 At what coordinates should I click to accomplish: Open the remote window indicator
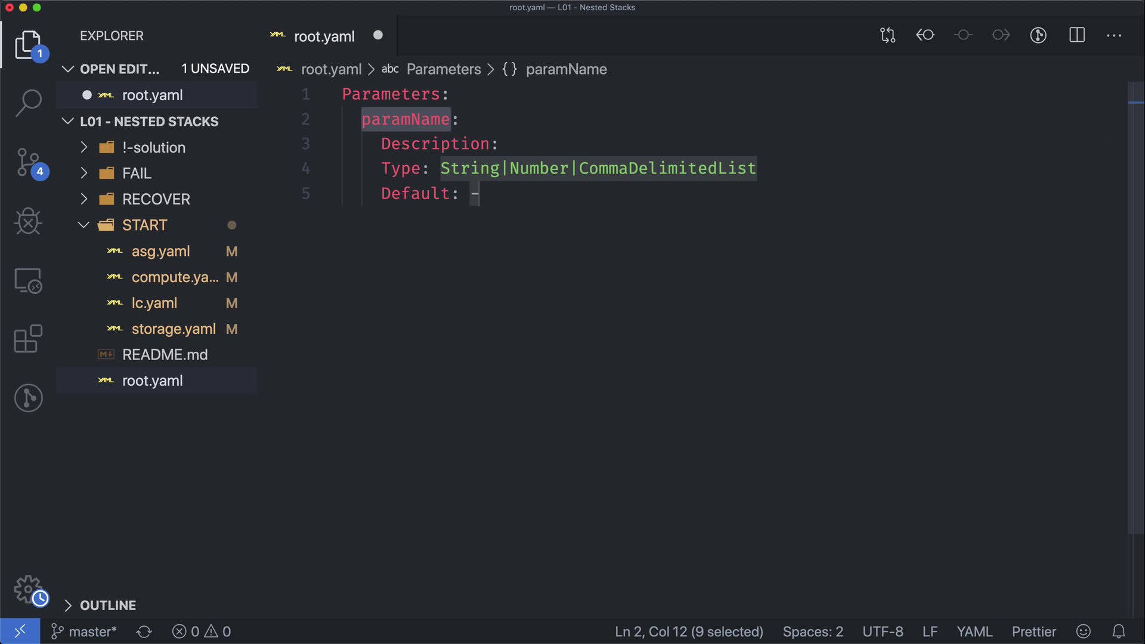20,631
